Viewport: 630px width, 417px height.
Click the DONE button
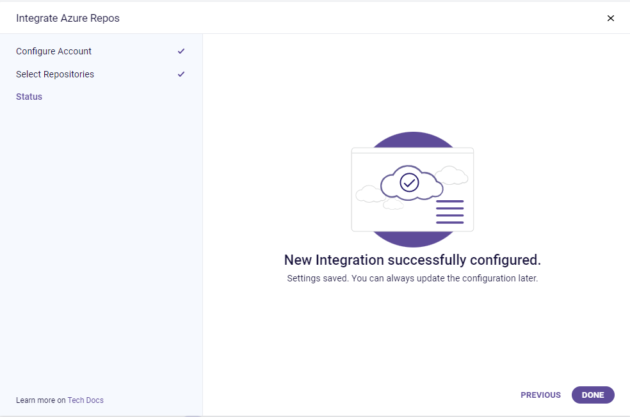click(593, 395)
